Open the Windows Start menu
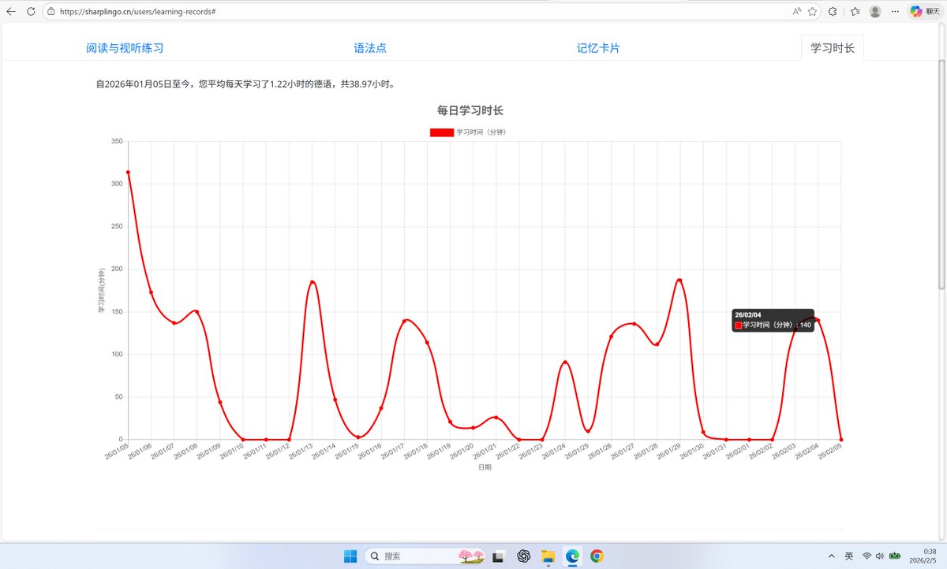 click(x=350, y=556)
